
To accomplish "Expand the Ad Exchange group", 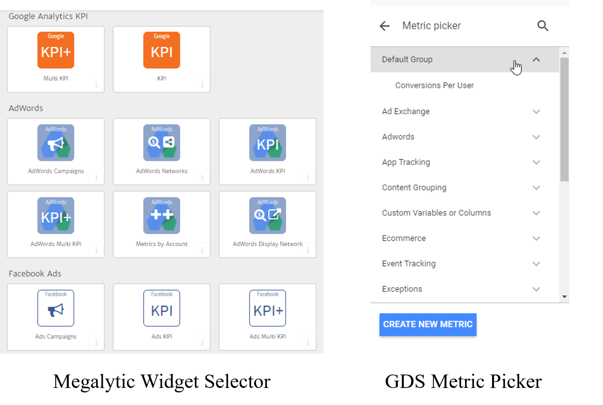I will (x=536, y=112).
